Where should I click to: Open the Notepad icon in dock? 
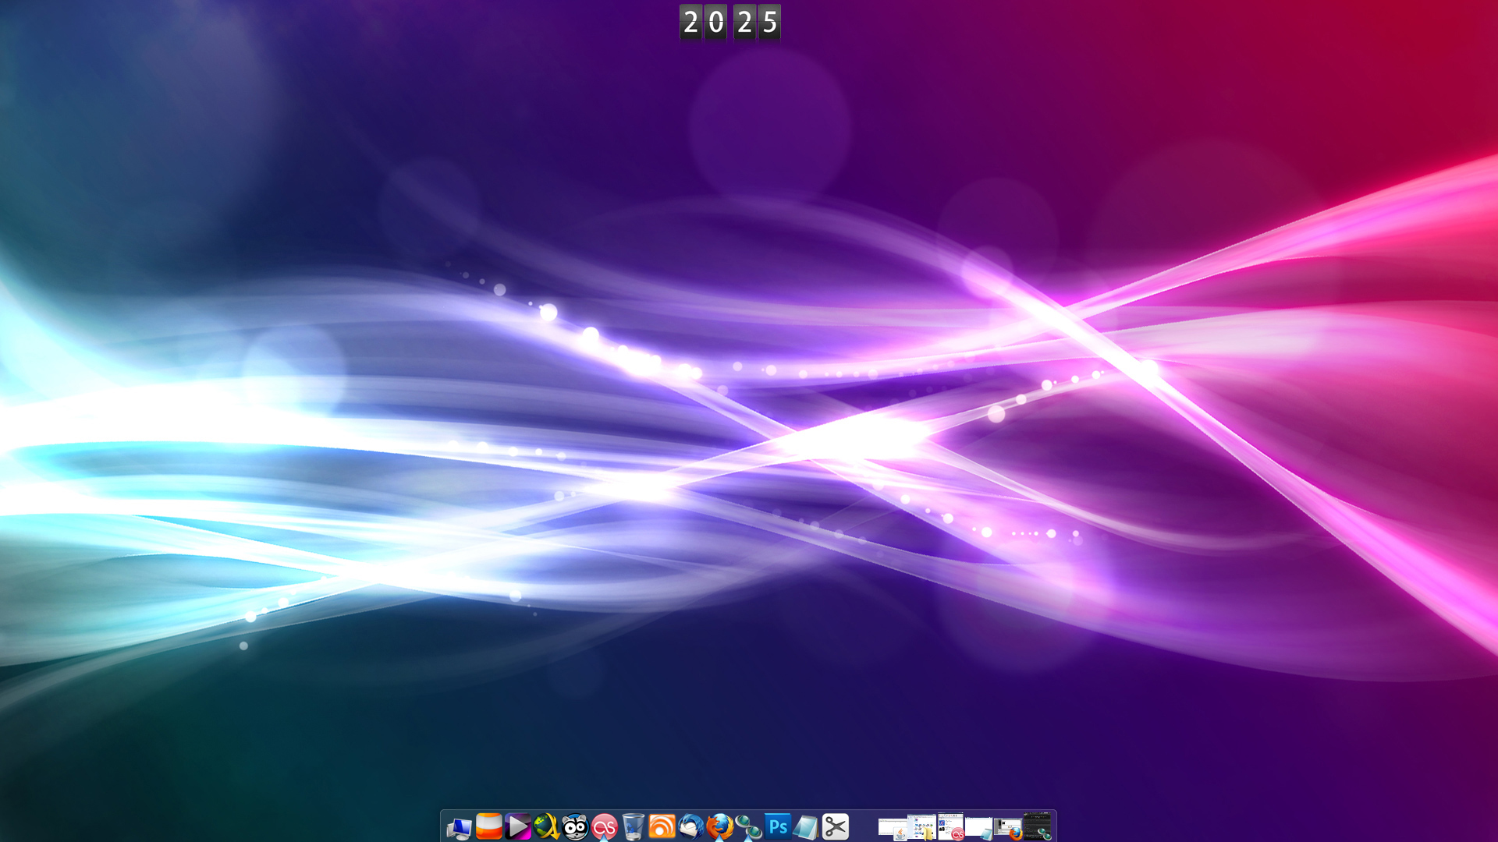click(x=806, y=826)
